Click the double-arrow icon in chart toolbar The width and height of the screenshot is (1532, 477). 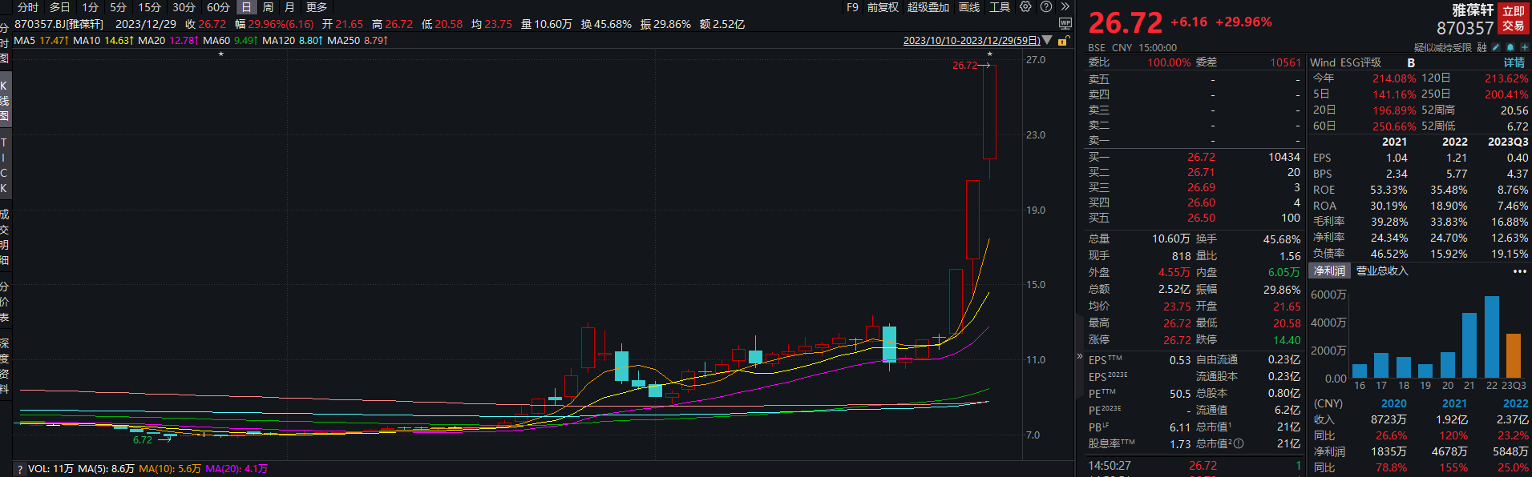coord(1065,7)
